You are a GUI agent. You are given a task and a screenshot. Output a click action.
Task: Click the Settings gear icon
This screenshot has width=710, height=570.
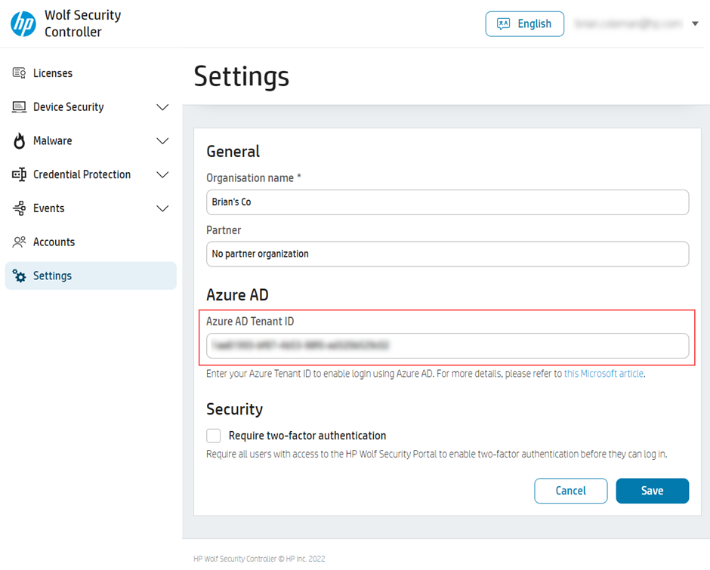pyautogui.click(x=17, y=276)
